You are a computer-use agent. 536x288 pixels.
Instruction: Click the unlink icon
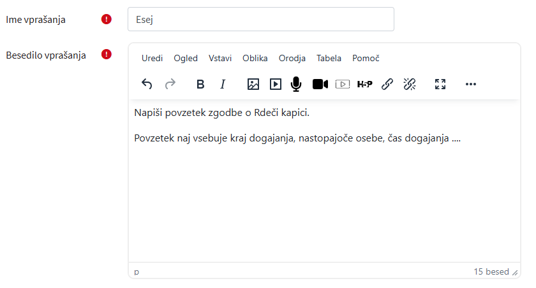coord(409,84)
